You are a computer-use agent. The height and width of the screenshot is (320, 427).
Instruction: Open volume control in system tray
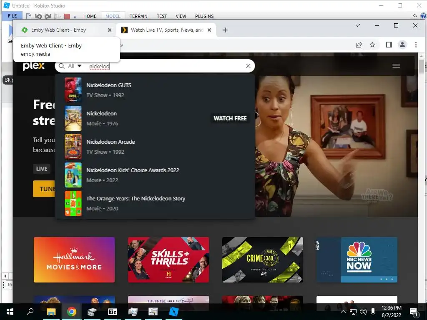(x=363, y=312)
